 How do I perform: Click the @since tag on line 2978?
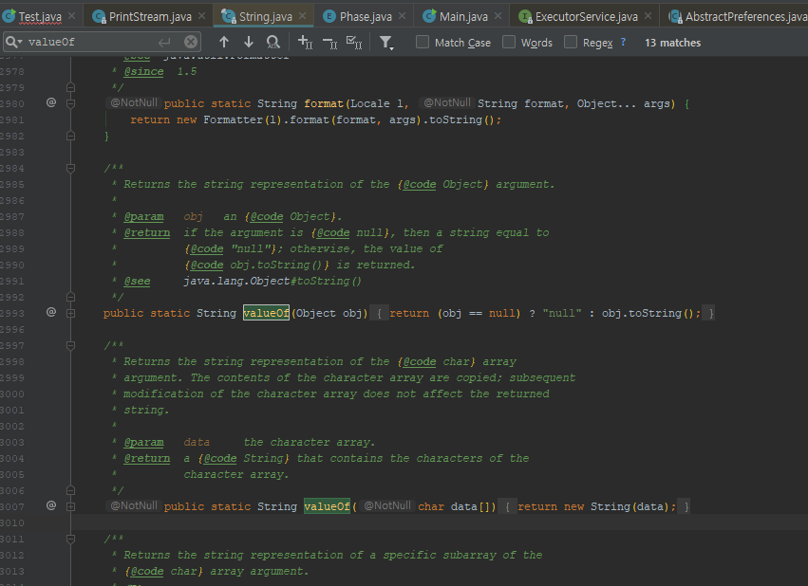point(143,71)
